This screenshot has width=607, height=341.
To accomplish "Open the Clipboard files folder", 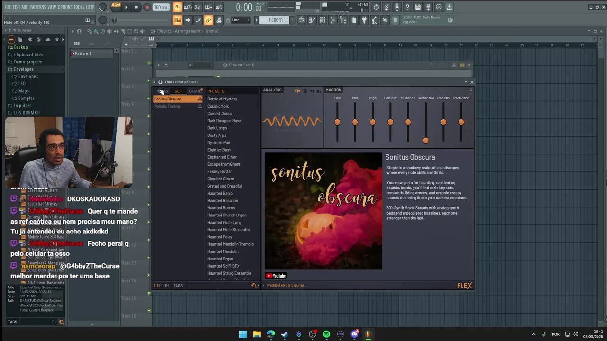I will pos(28,54).
